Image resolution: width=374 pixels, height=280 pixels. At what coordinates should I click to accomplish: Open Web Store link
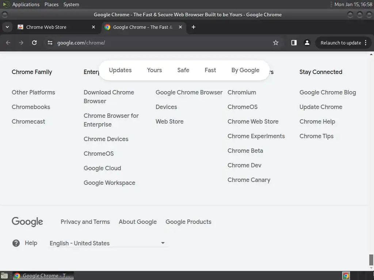pos(169,121)
